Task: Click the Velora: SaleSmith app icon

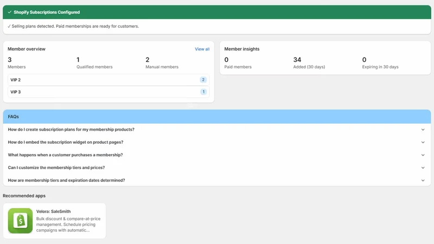Action: pyautogui.click(x=20, y=221)
